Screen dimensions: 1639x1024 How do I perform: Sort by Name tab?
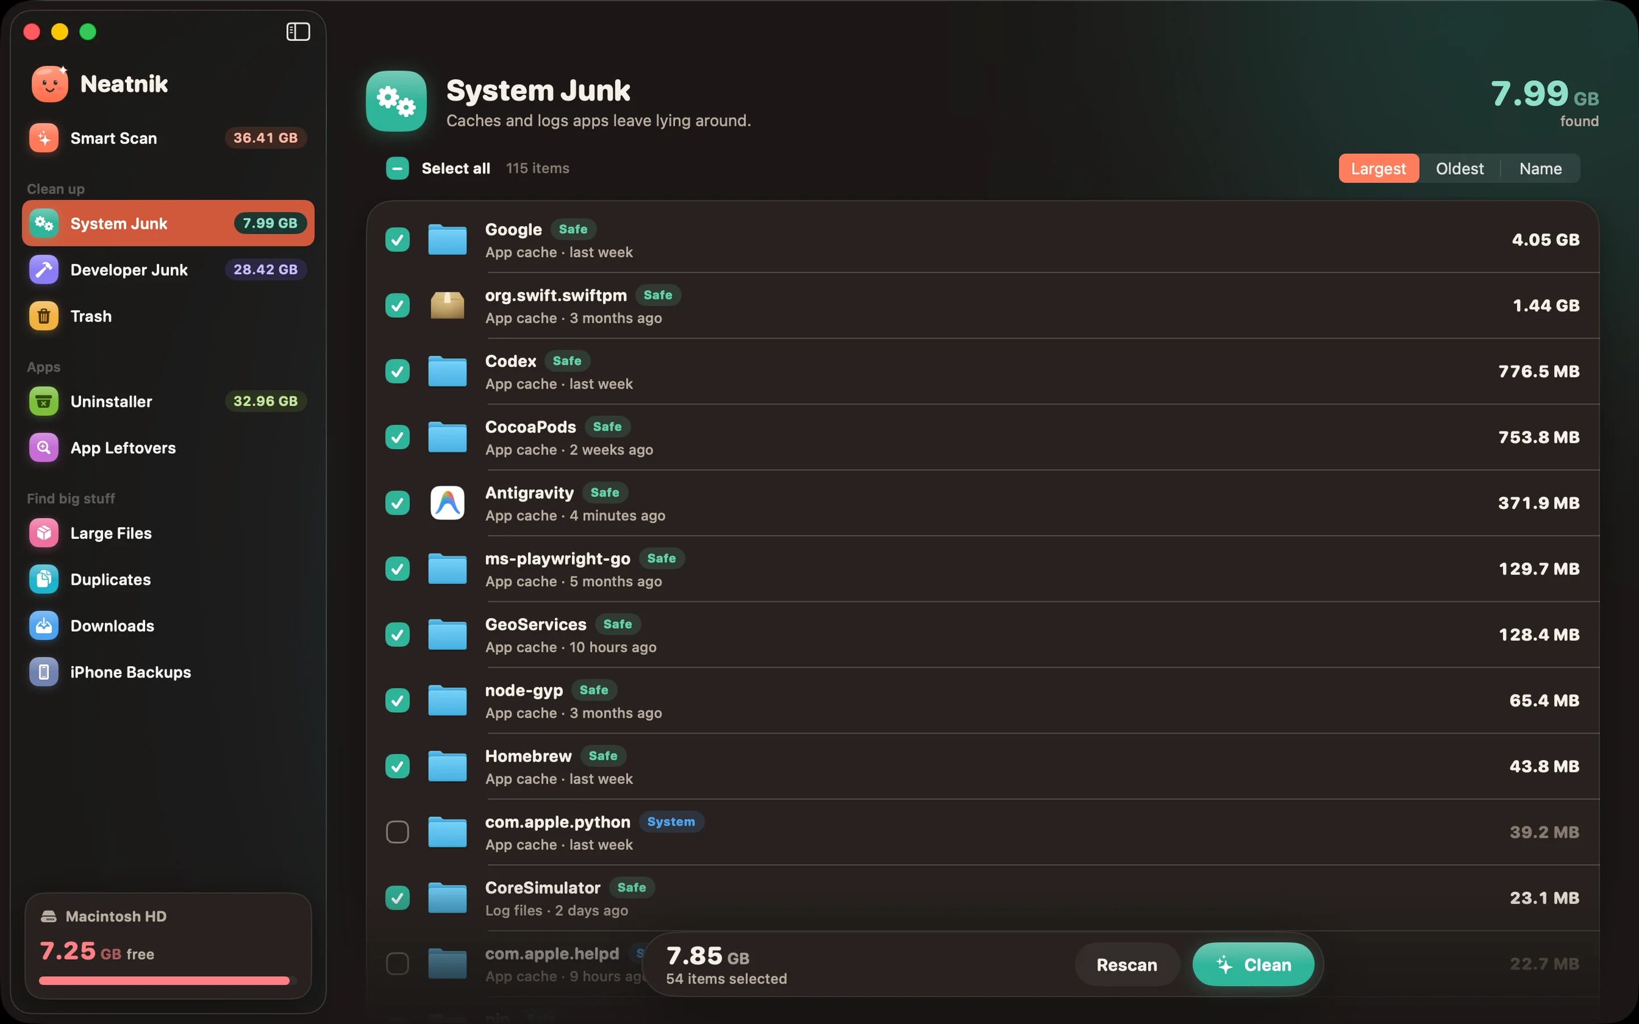click(x=1540, y=168)
